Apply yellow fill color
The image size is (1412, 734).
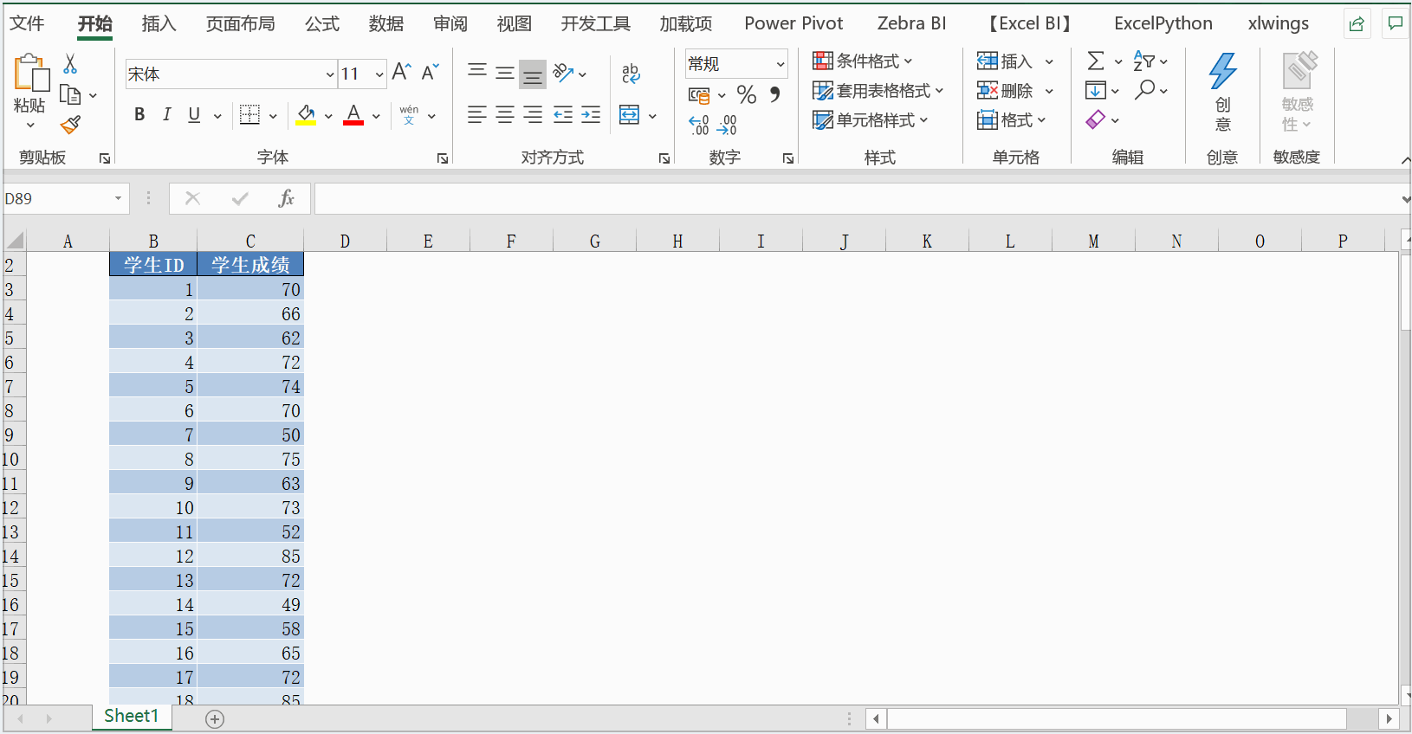pos(306,114)
